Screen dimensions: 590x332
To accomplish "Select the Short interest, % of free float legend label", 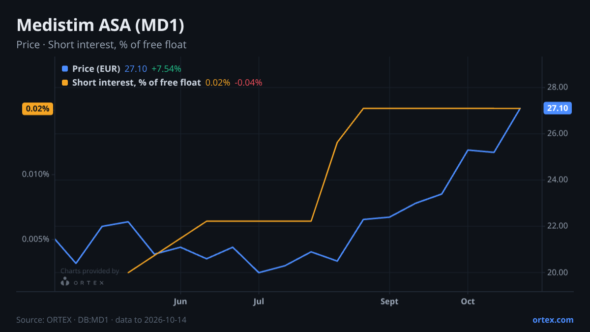I will pos(136,83).
